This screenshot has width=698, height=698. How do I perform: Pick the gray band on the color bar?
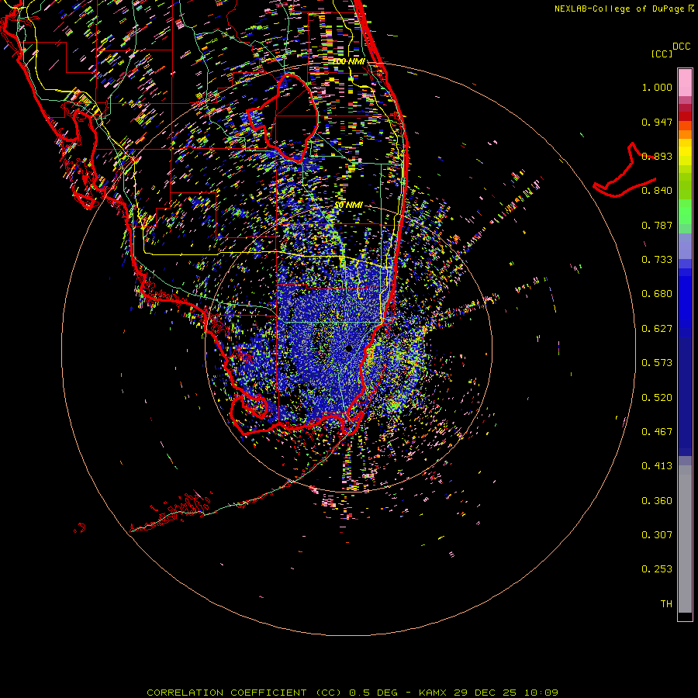(x=685, y=543)
